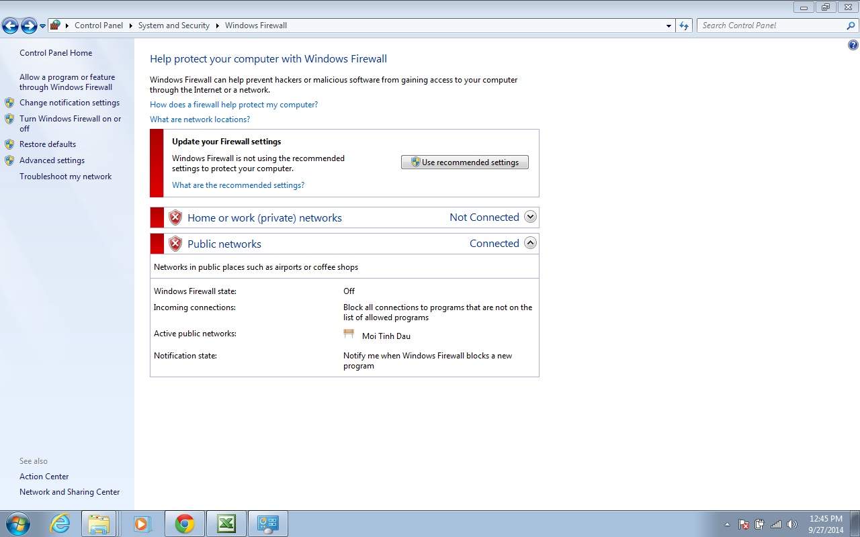Click red shield icon for Home or work networks

click(x=175, y=217)
